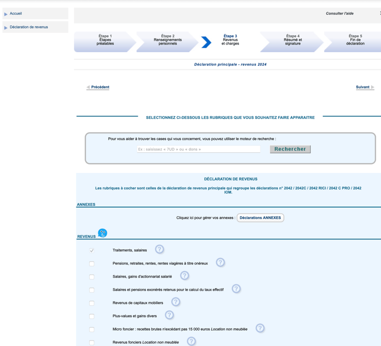Open help icon for Revenus fonciers row
This screenshot has height=346, width=381.
click(191, 341)
